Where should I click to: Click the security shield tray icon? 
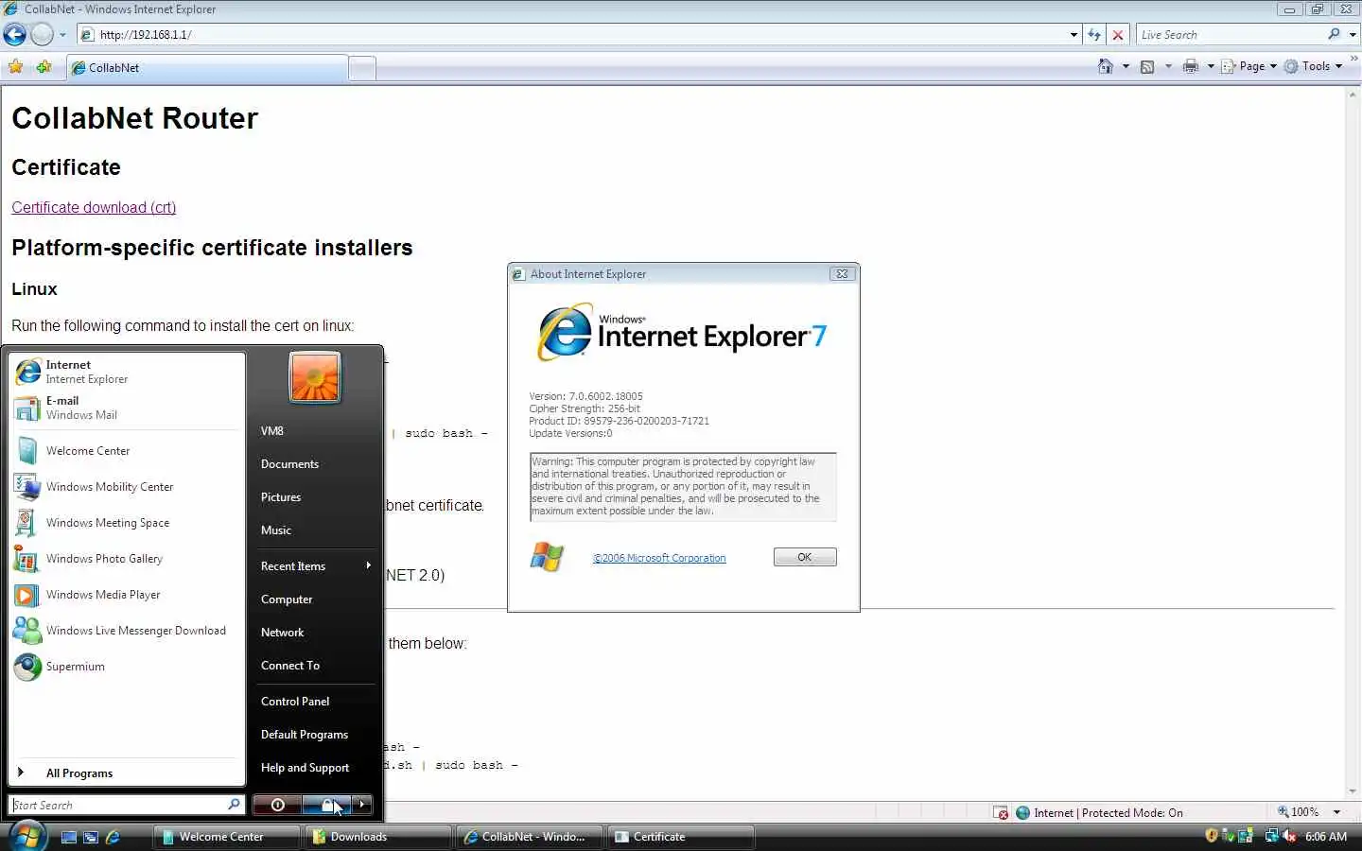(x=1212, y=836)
